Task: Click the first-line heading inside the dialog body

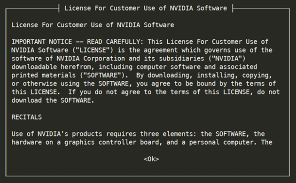Action: [93, 25]
